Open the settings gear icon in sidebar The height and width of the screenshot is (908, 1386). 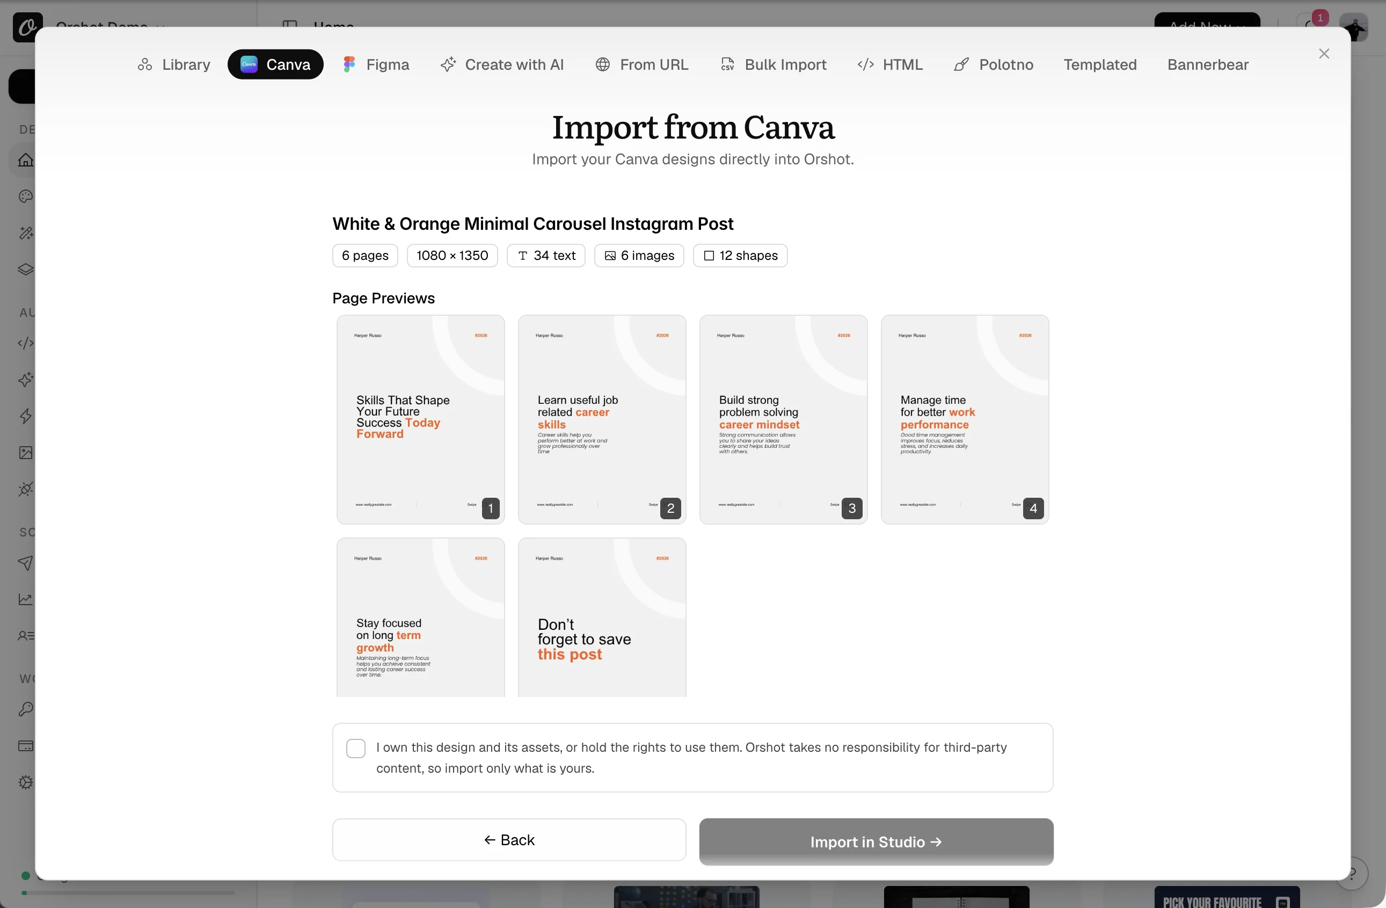pos(26,782)
